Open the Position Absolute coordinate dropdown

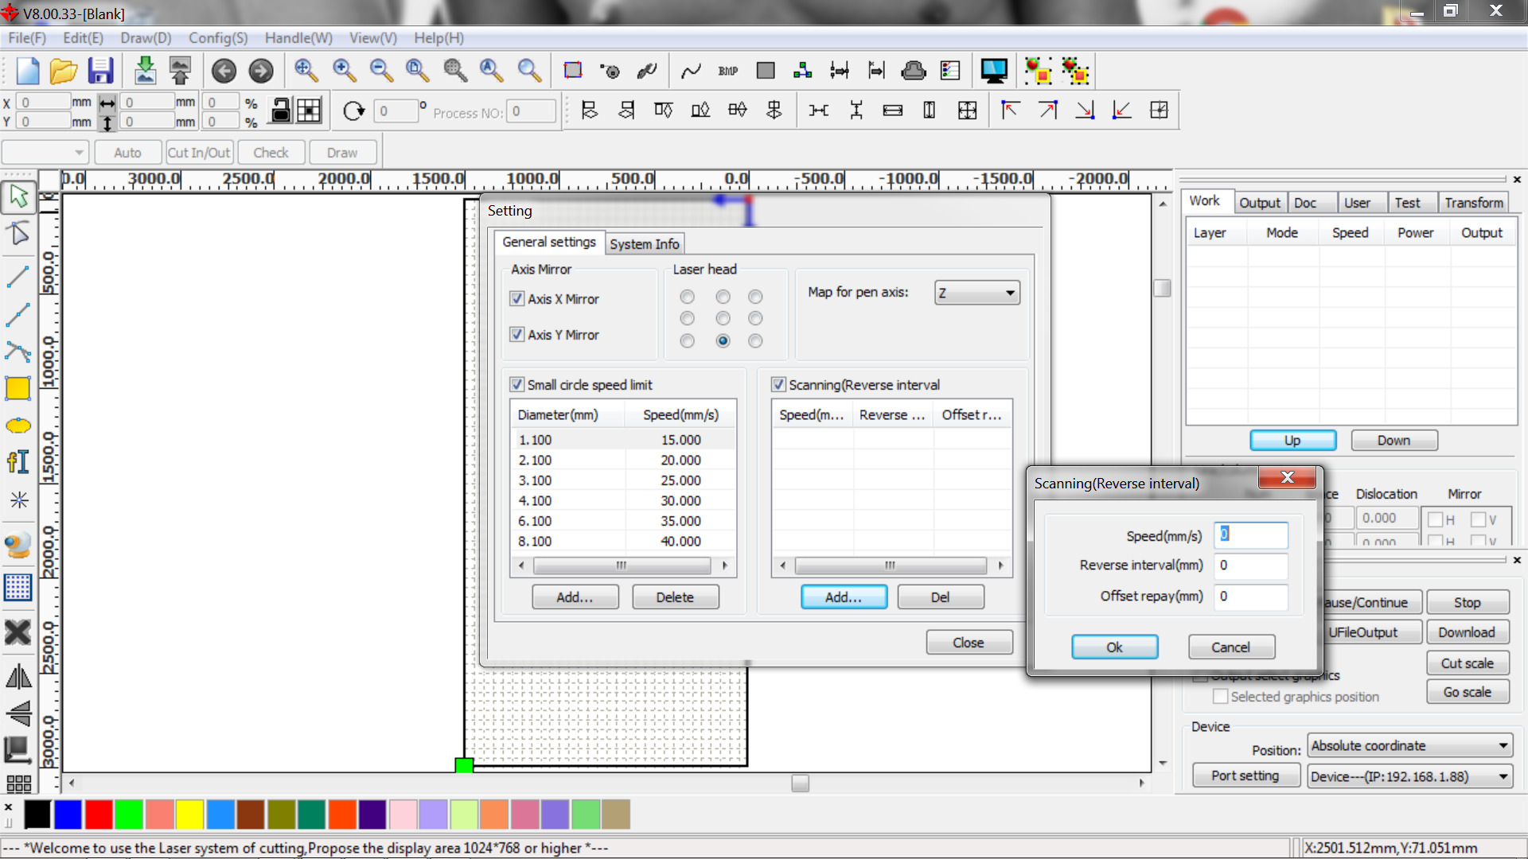click(1409, 745)
